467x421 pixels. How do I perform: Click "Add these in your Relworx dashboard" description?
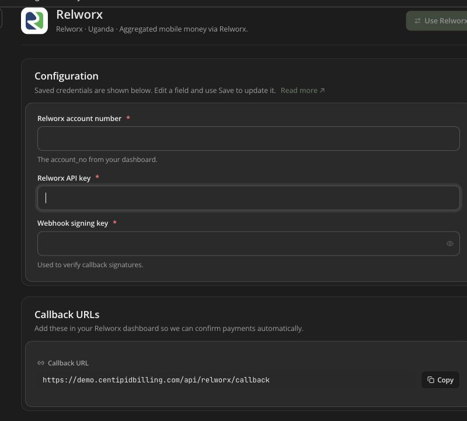[x=169, y=329]
